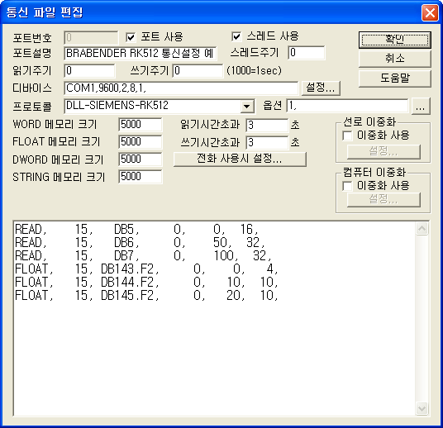
Task: Click the 읽기시간초과 value field
Action: [x=267, y=125]
